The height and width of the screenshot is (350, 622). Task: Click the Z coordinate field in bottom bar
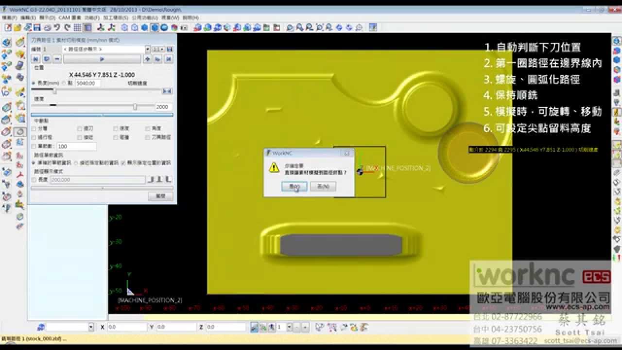226,327
